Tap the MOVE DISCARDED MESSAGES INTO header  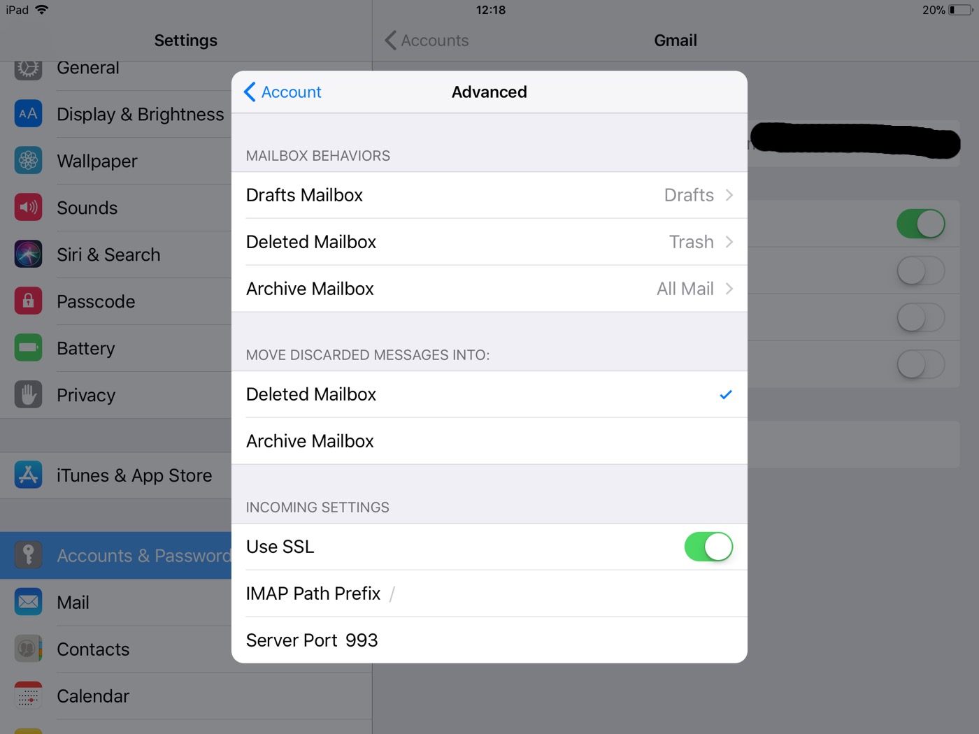368,355
